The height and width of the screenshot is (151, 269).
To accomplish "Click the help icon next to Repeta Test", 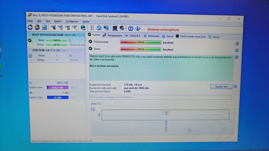I will coord(235,87).
